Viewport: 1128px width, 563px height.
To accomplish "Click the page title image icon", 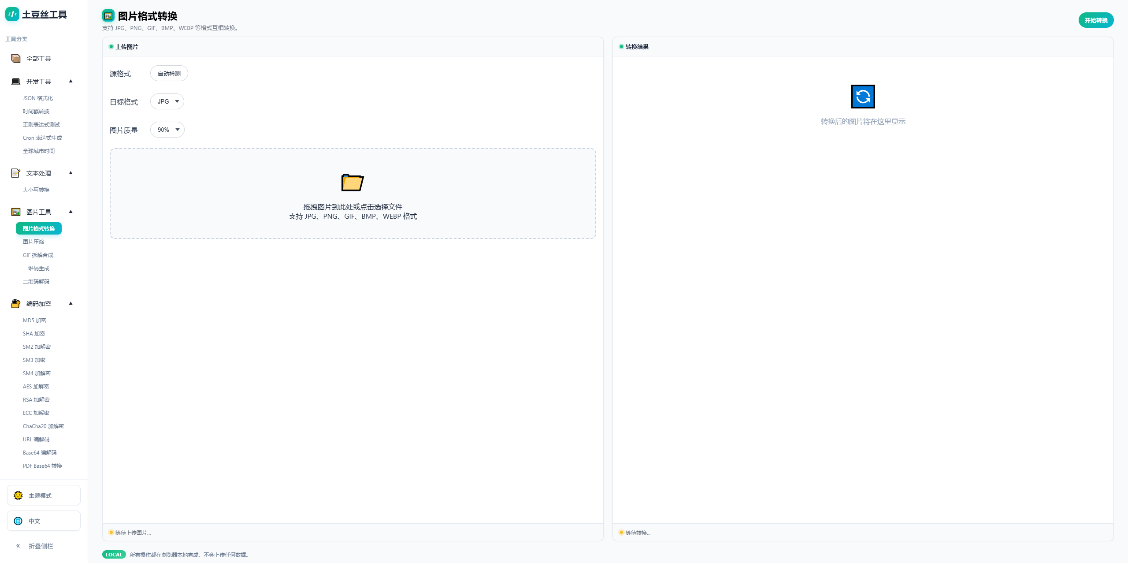I will [108, 16].
